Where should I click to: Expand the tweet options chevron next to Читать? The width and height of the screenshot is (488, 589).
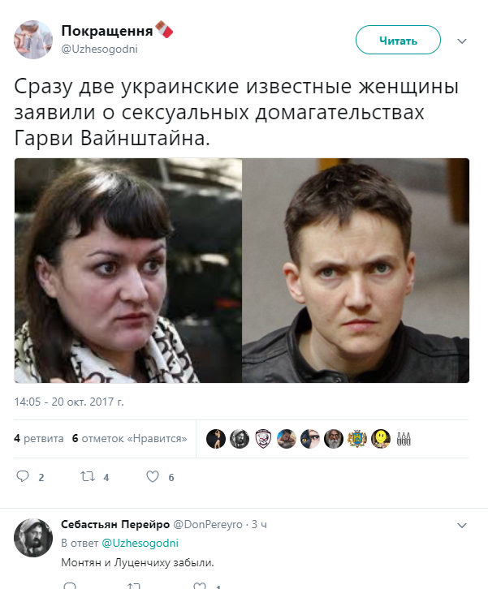462,41
